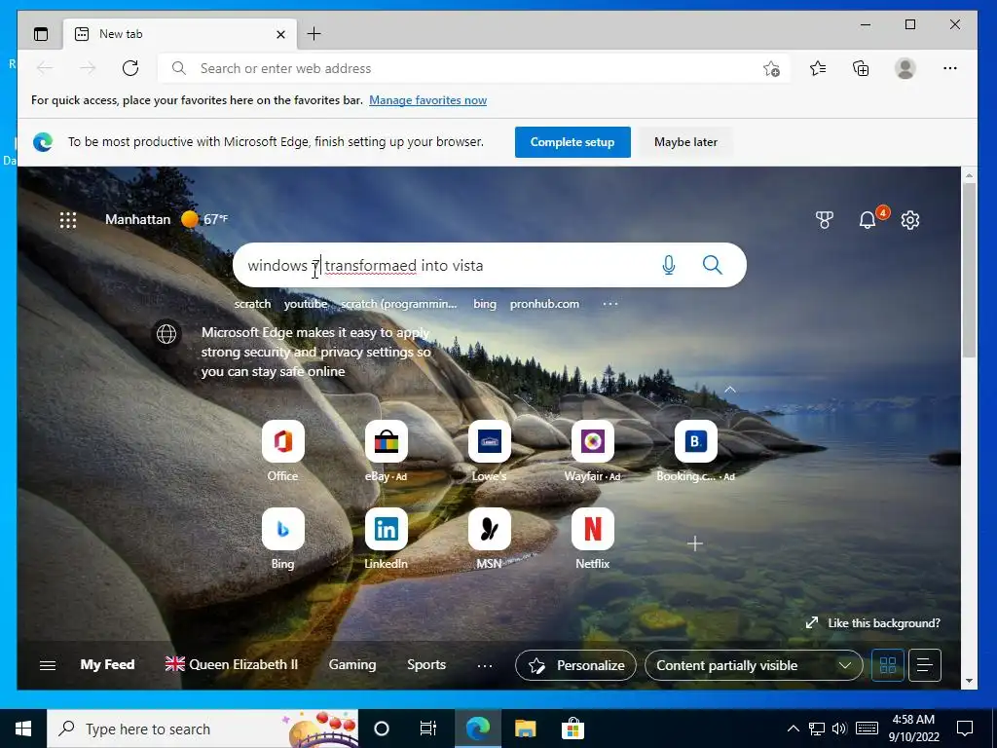This screenshot has height=748, width=997.
Task: Select the Gaming tab
Action: (x=352, y=664)
